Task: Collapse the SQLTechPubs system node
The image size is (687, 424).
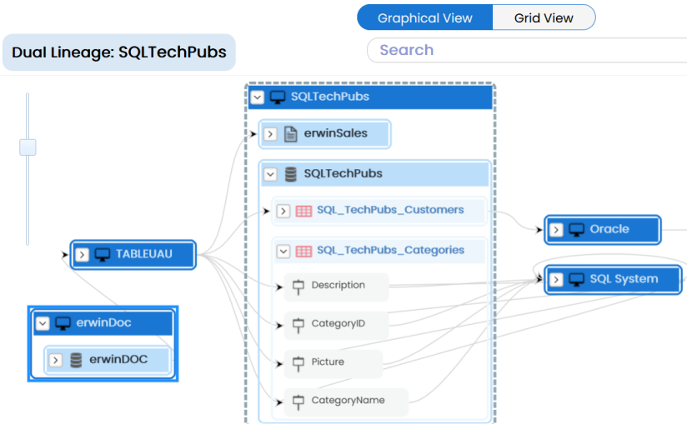Action: pyautogui.click(x=257, y=97)
